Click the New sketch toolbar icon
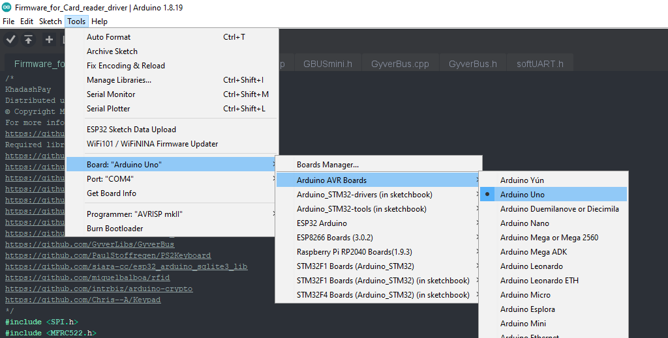 click(x=49, y=40)
